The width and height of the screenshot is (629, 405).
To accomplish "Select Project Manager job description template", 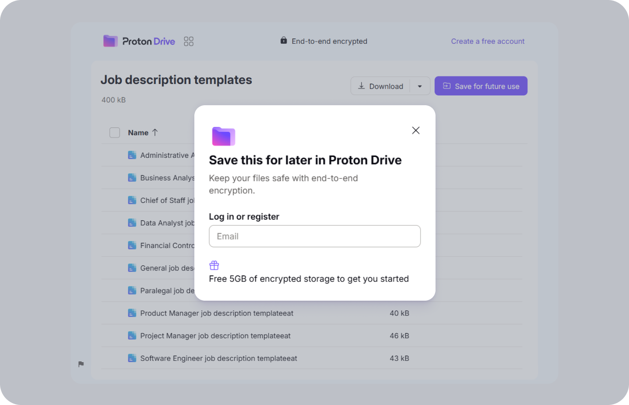I will (215, 336).
